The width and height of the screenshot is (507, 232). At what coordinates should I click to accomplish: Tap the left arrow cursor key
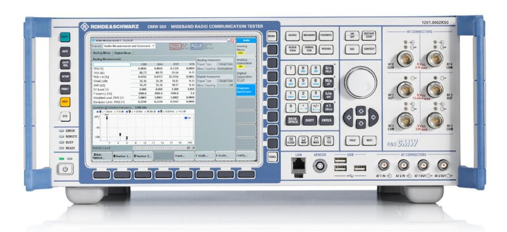tap(348, 117)
